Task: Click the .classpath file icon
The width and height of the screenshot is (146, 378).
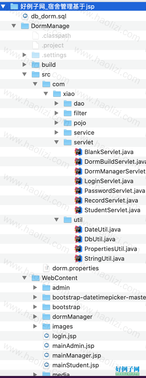Action: pyautogui.click(x=36, y=36)
